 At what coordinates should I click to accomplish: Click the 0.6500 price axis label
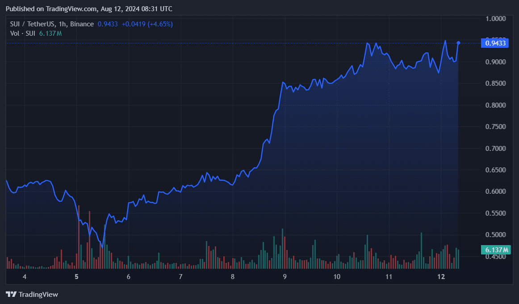point(495,170)
